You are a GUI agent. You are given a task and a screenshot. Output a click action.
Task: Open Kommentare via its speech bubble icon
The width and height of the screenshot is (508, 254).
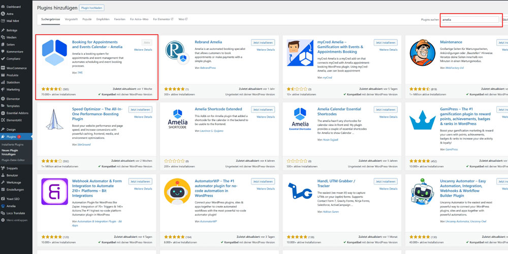(x=3, y=51)
